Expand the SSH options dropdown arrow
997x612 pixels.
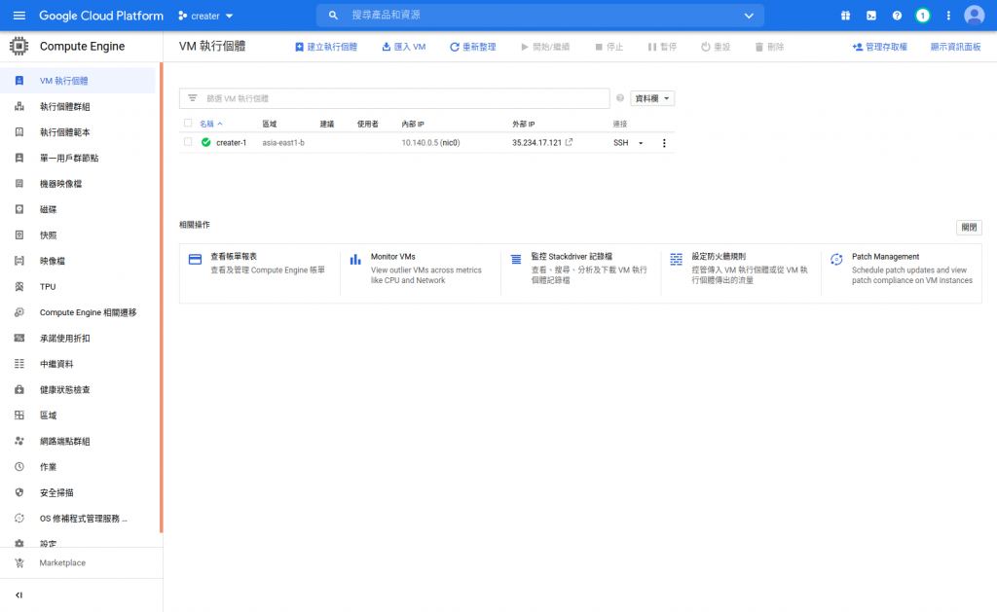pyautogui.click(x=641, y=143)
